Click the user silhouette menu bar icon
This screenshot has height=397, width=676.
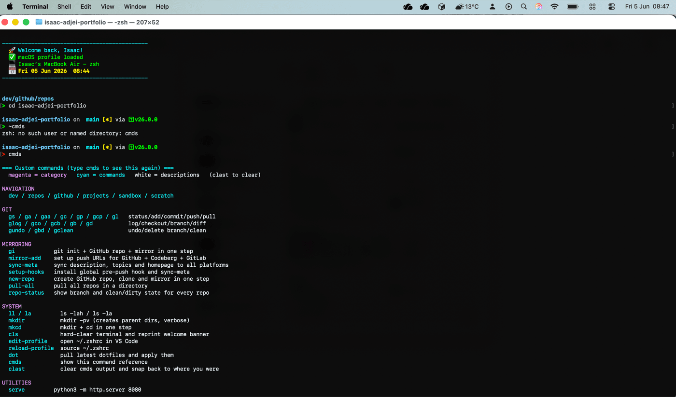click(x=492, y=7)
